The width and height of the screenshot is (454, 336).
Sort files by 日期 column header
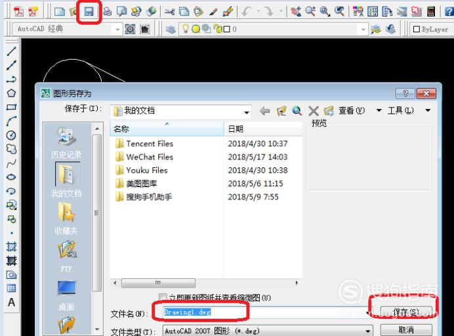263,129
